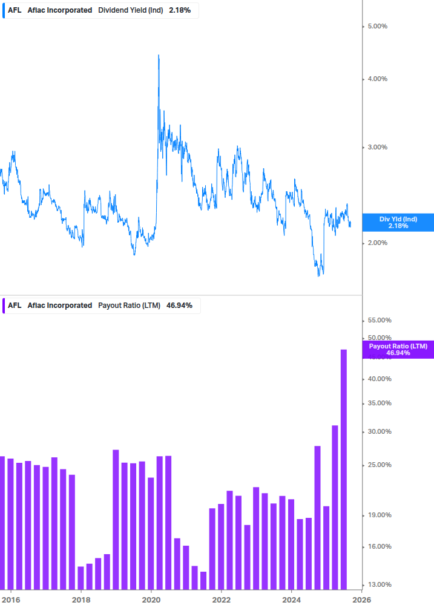The height and width of the screenshot is (608, 434).
Task: Click the 2024 label on the time axis
Action: [291, 600]
